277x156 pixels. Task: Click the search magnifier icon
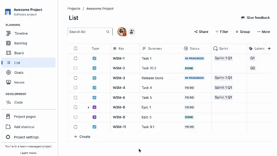[108, 32]
